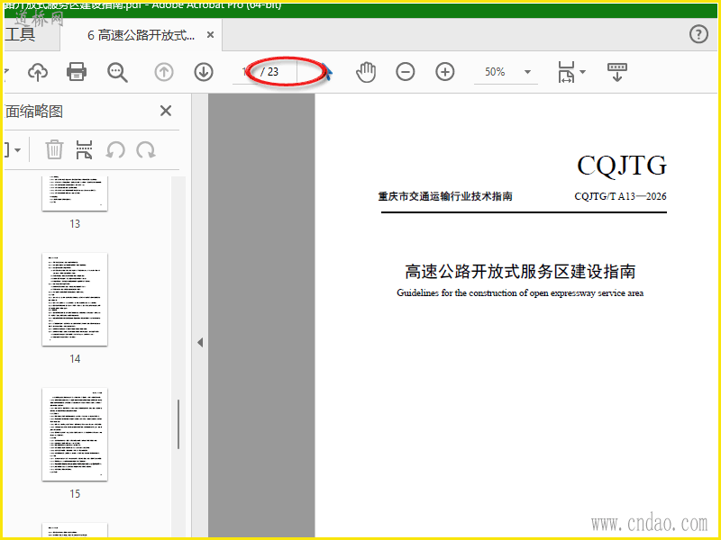Open the find text magnifier tool
The height and width of the screenshot is (540, 721).
click(x=117, y=72)
